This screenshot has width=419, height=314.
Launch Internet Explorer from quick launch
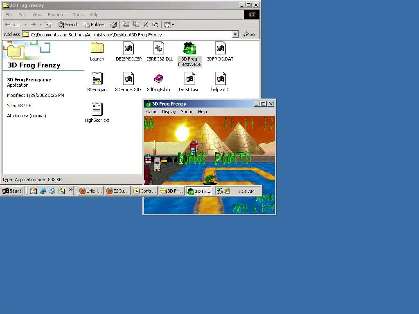coord(43,191)
